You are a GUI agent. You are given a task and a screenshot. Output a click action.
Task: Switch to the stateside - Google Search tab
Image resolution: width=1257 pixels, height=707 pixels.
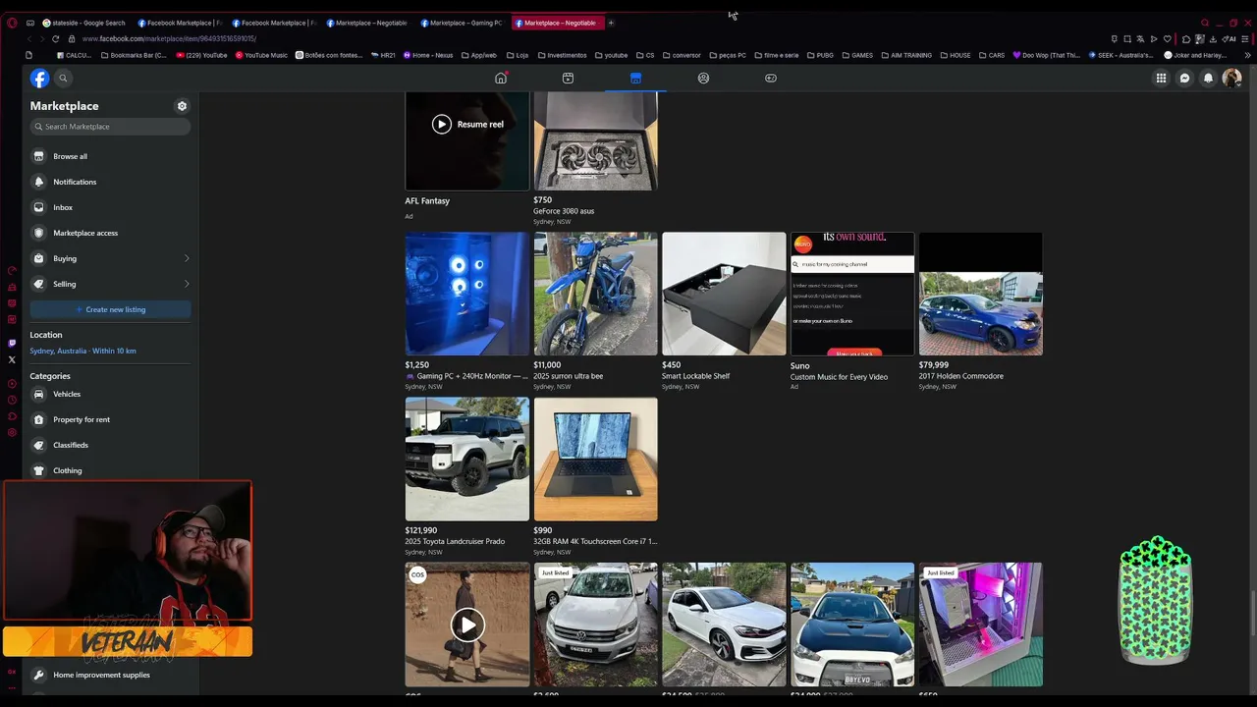pyautogui.click(x=83, y=23)
